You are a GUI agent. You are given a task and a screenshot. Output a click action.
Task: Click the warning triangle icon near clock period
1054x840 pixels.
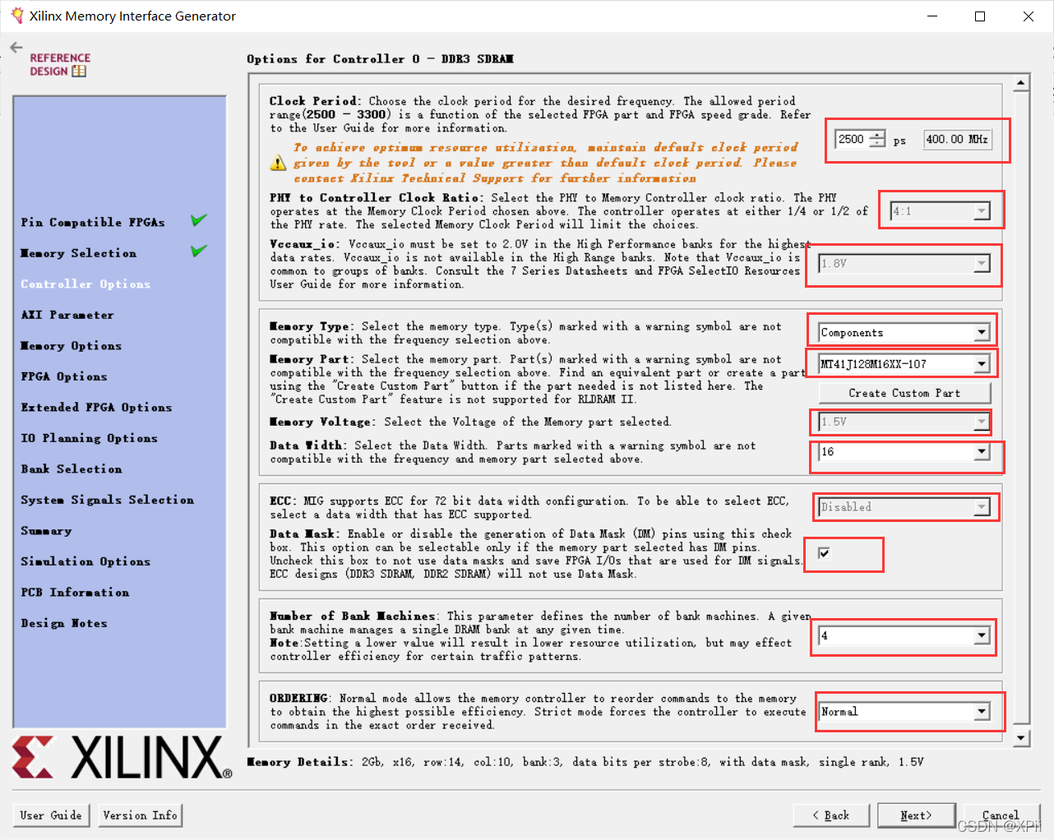point(279,163)
